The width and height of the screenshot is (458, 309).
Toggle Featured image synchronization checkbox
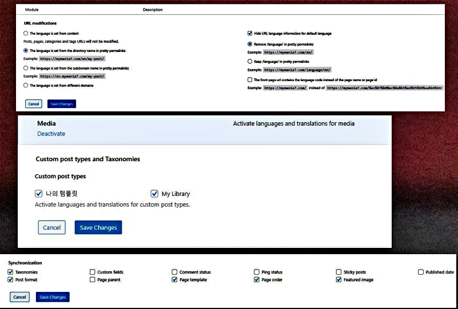(339, 279)
